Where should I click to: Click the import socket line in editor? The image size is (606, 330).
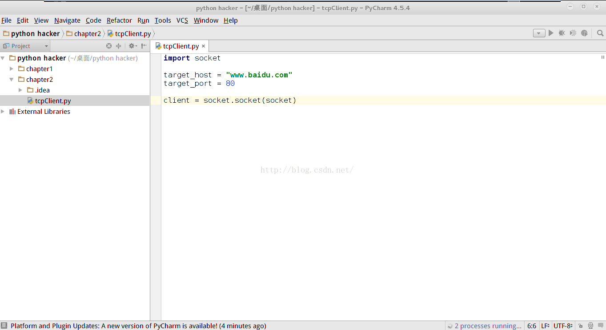pyautogui.click(x=192, y=58)
